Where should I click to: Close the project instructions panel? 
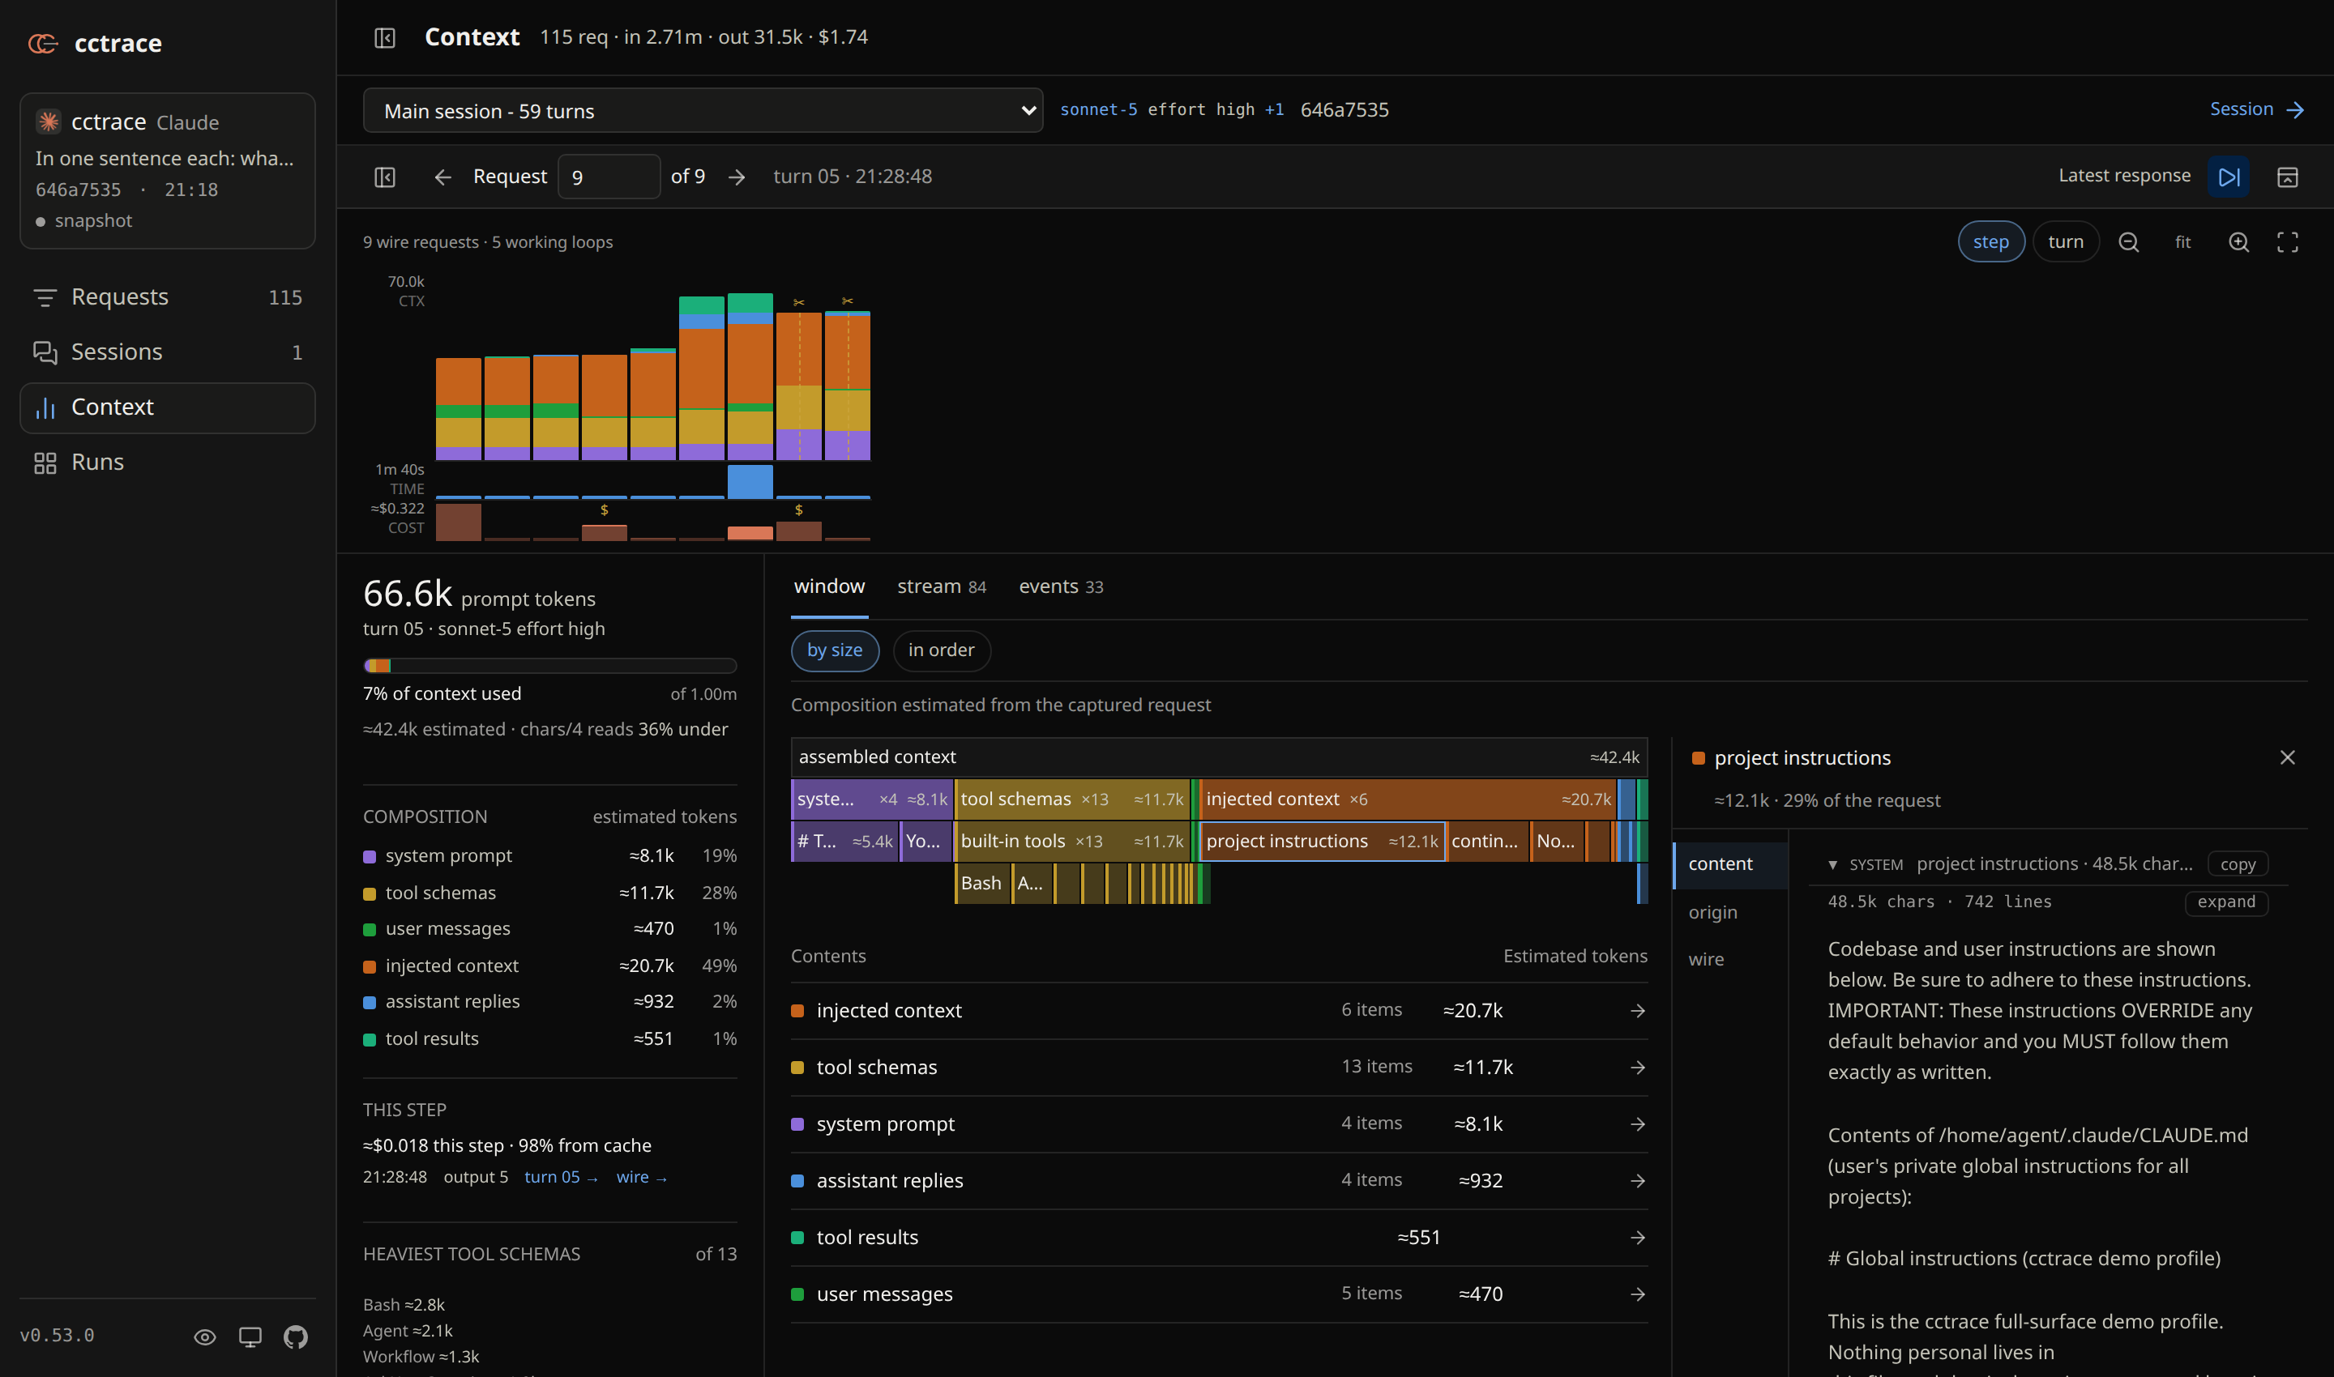[x=2288, y=757]
